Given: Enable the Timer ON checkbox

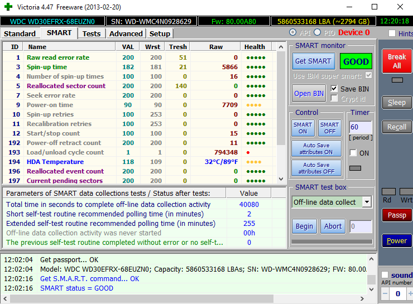Looking at the screenshot, I should (x=353, y=153).
